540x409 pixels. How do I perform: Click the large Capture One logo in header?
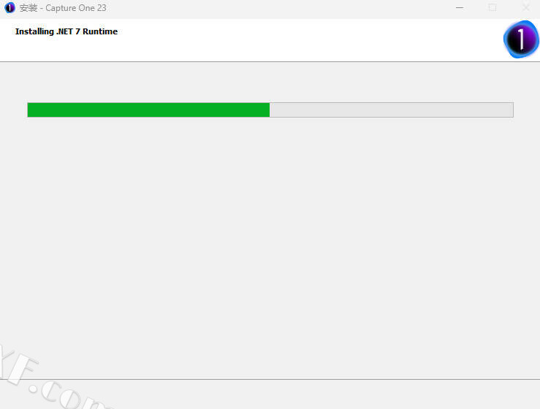click(x=521, y=39)
